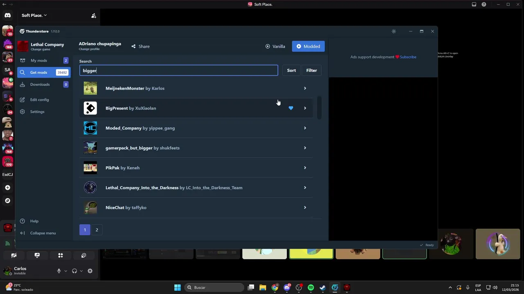This screenshot has height=294, width=524.
Task: Open the Downloads section
Action: tap(44, 85)
